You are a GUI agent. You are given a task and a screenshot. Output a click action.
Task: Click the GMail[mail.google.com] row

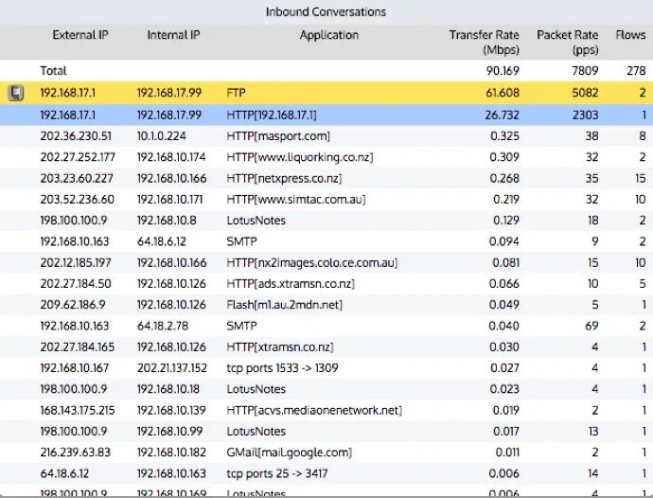(326, 453)
